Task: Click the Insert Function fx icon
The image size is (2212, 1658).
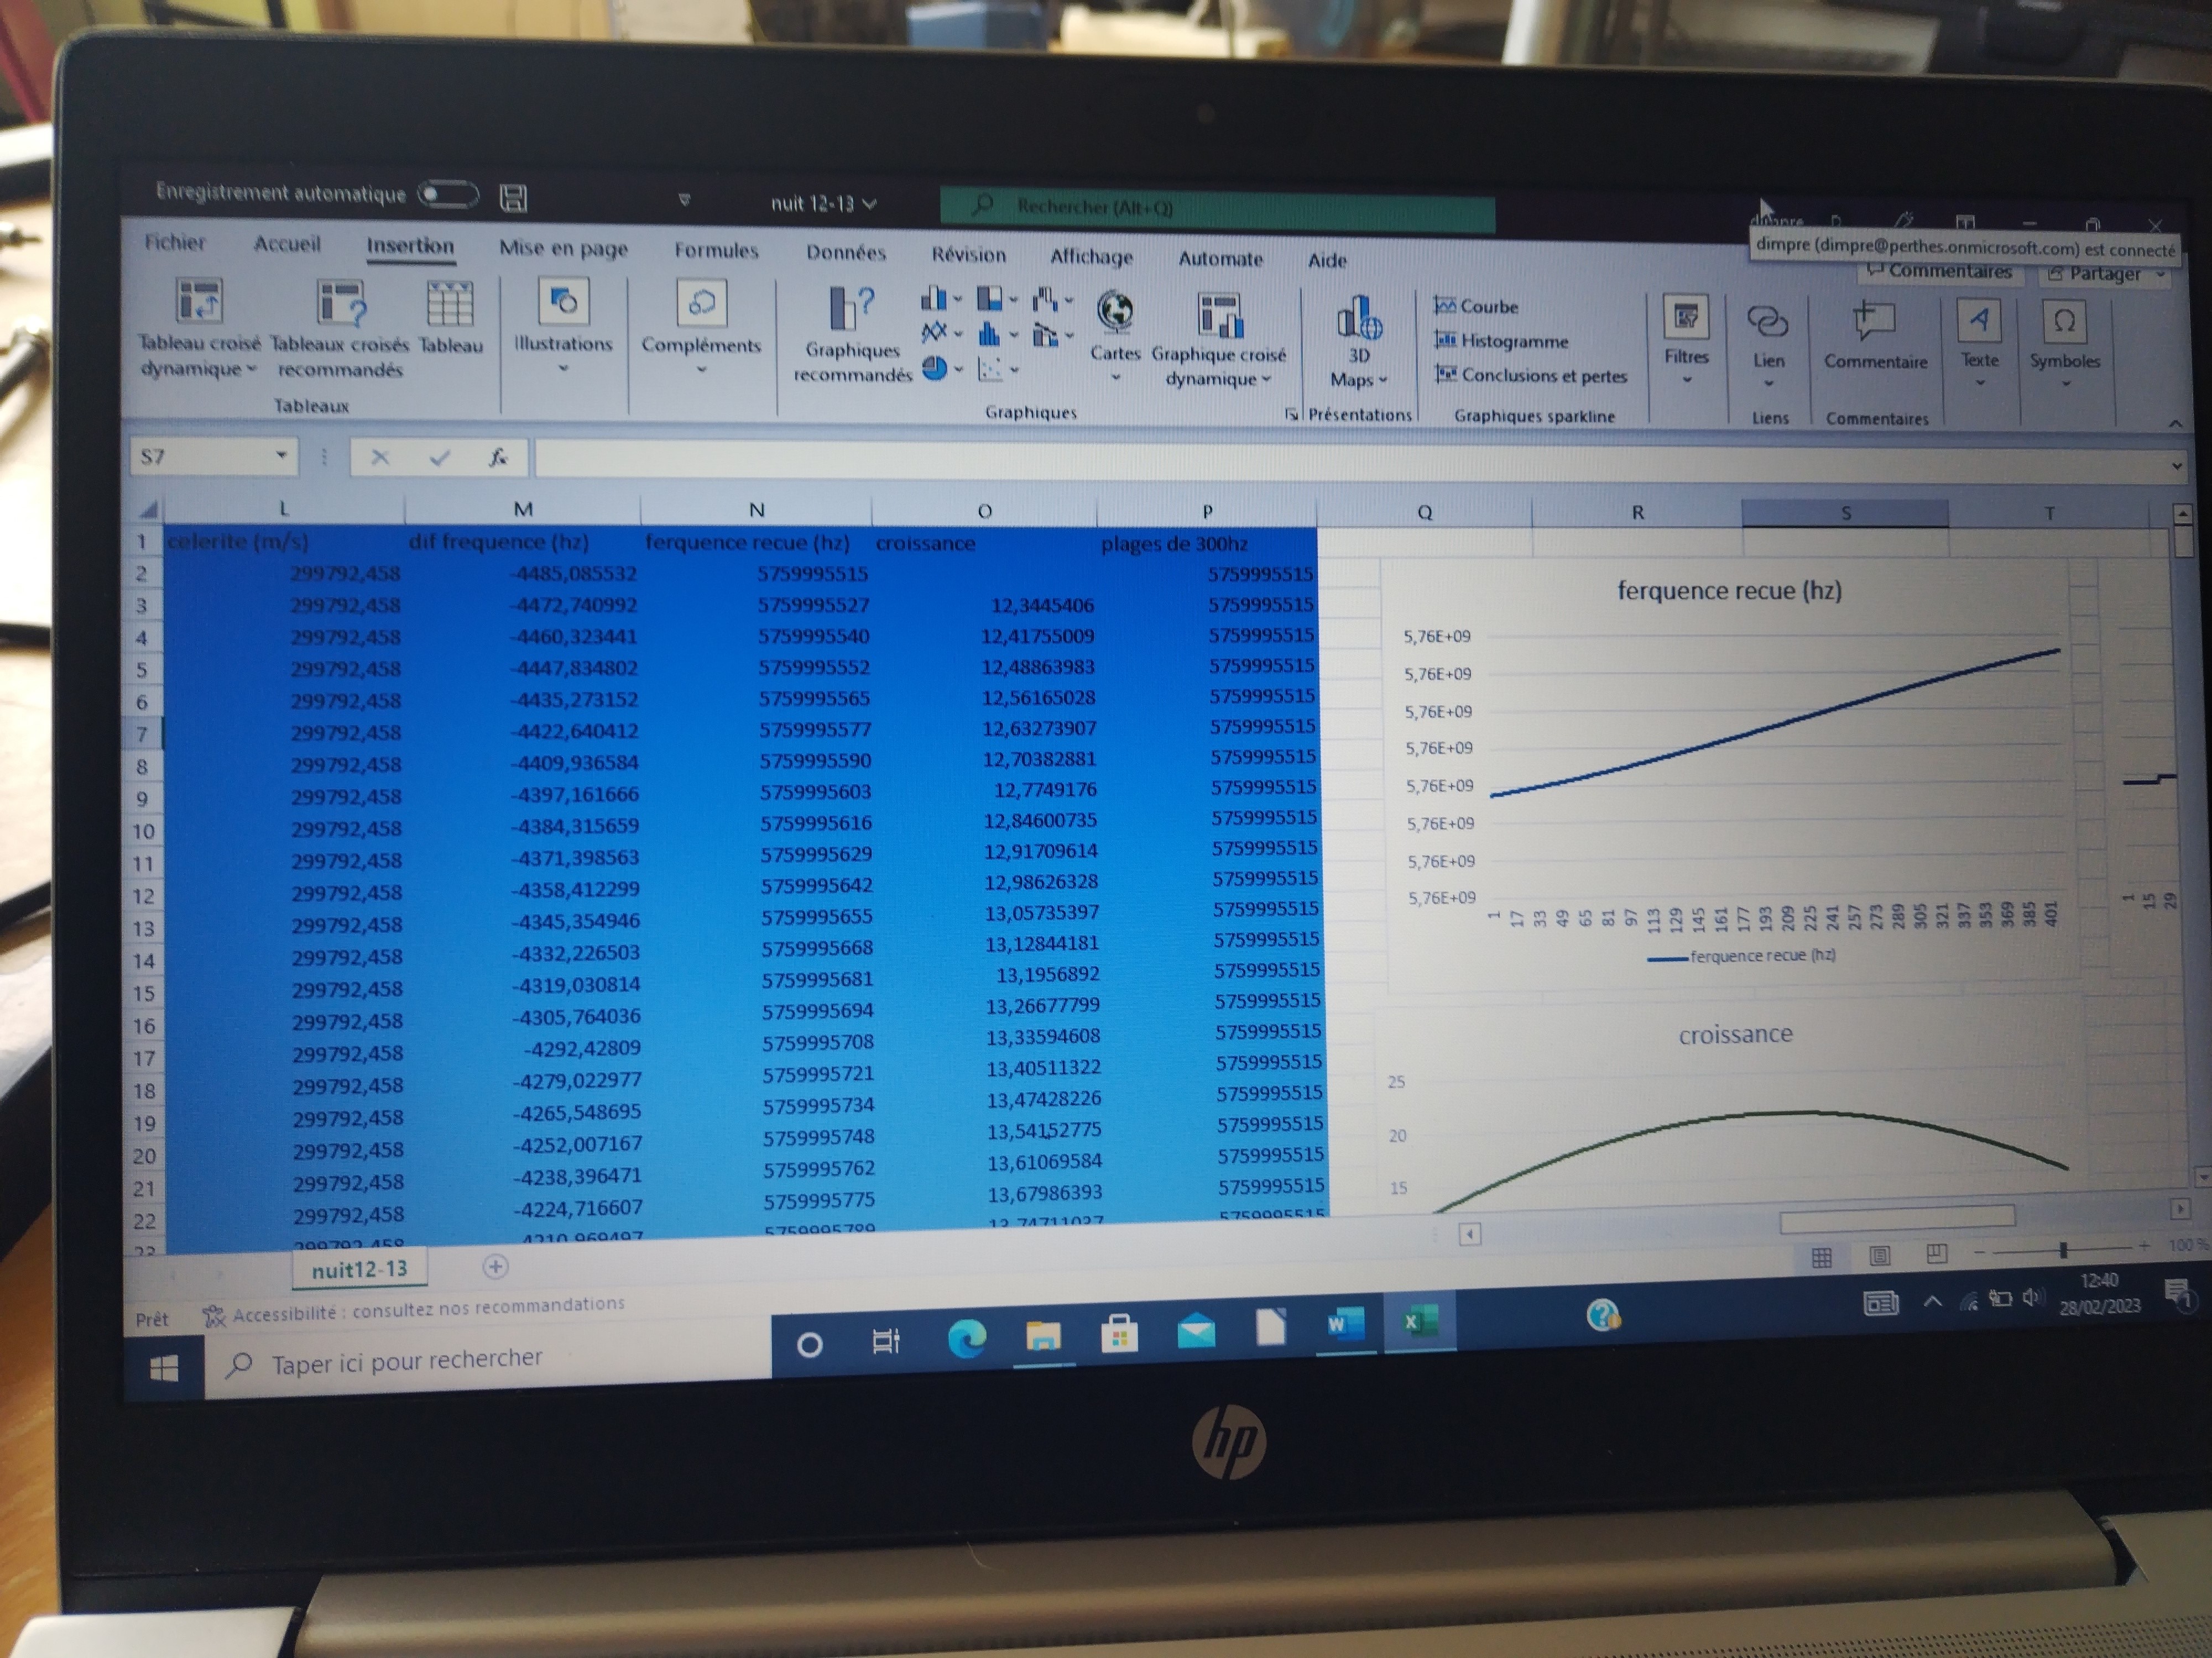Action: click(497, 458)
